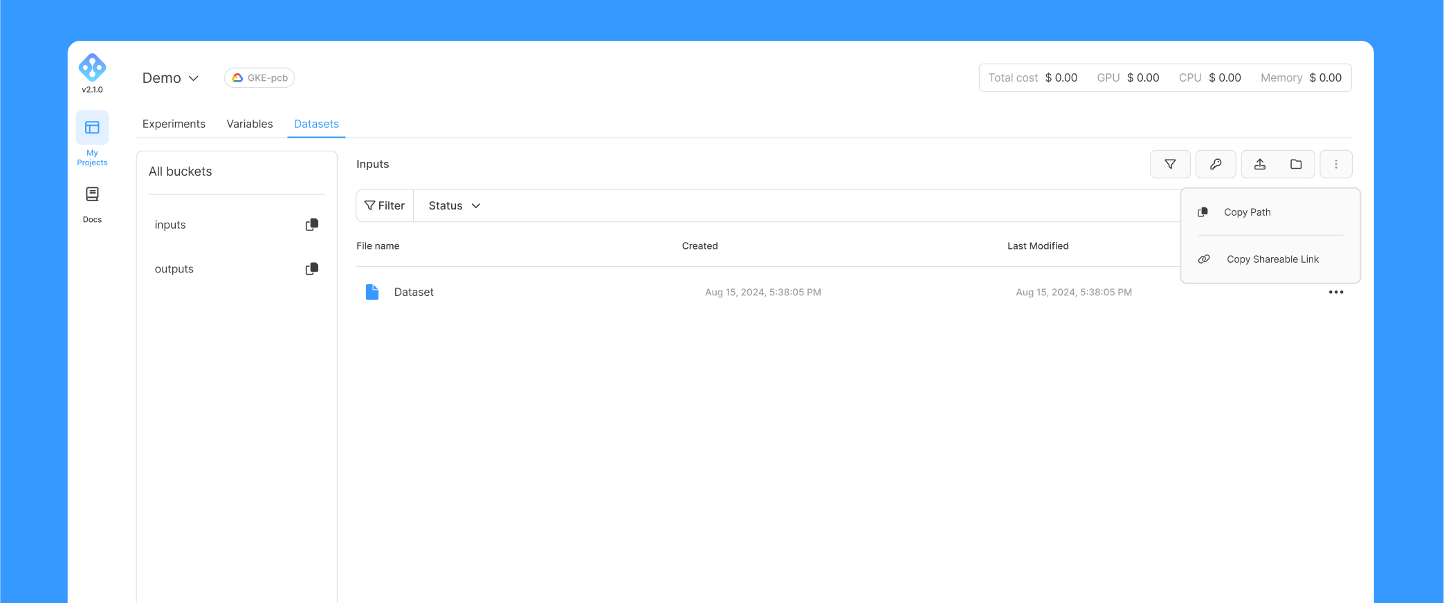Expand the Demo project dropdown
Screen dimensions: 1444x603
click(170, 78)
